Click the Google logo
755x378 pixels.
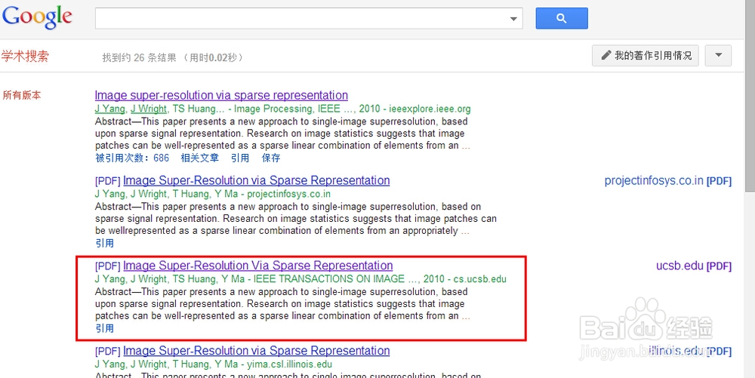37,17
